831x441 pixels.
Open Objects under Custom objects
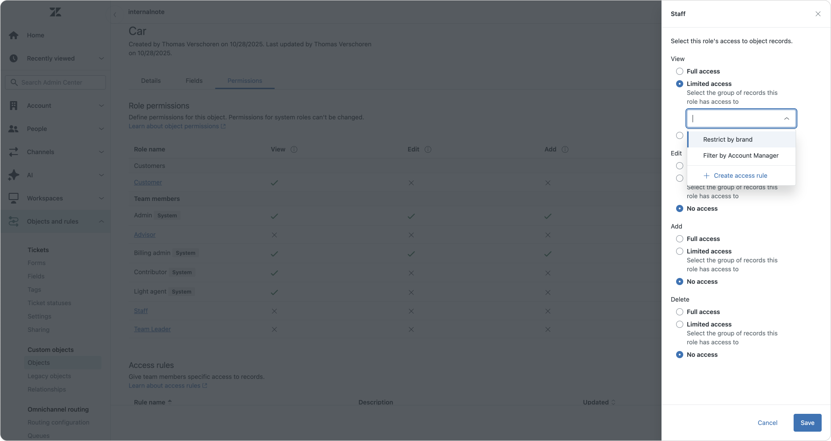63,363
